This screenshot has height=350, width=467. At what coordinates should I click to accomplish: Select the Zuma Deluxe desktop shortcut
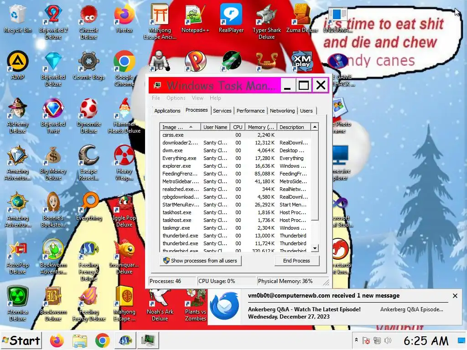tap(302, 19)
